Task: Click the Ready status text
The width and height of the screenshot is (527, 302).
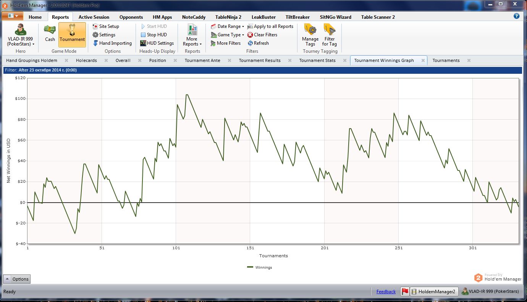Action: pyautogui.click(x=10, y=292)
